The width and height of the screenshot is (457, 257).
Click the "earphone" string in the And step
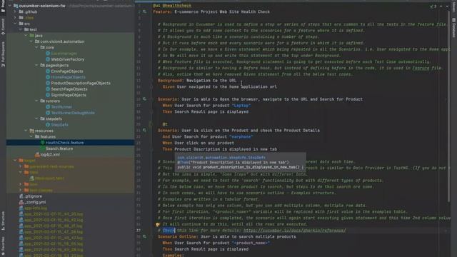(241, 136)
